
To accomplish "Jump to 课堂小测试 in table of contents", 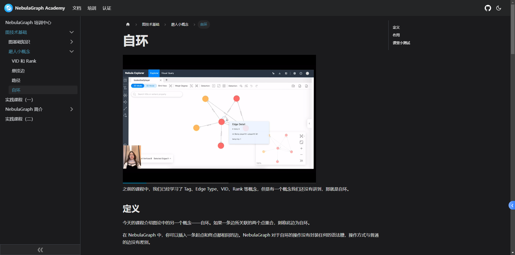I will [x=401, y=43].
